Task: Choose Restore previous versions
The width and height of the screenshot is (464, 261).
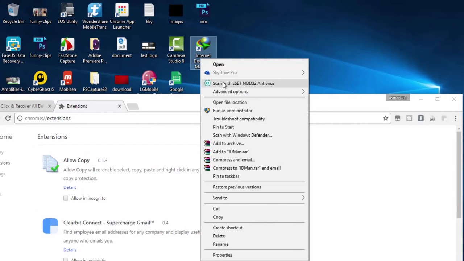Action: click(x=254, y=187)
